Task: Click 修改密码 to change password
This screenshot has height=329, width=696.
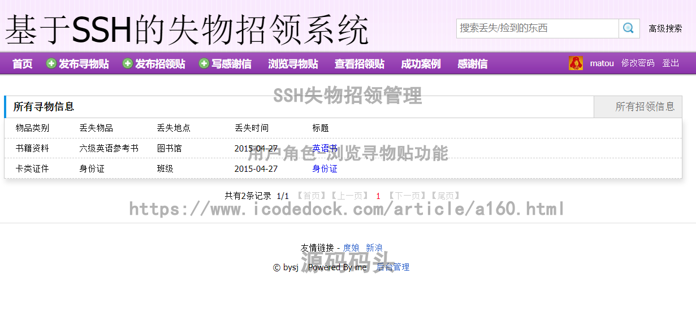Action: [638, 63]
